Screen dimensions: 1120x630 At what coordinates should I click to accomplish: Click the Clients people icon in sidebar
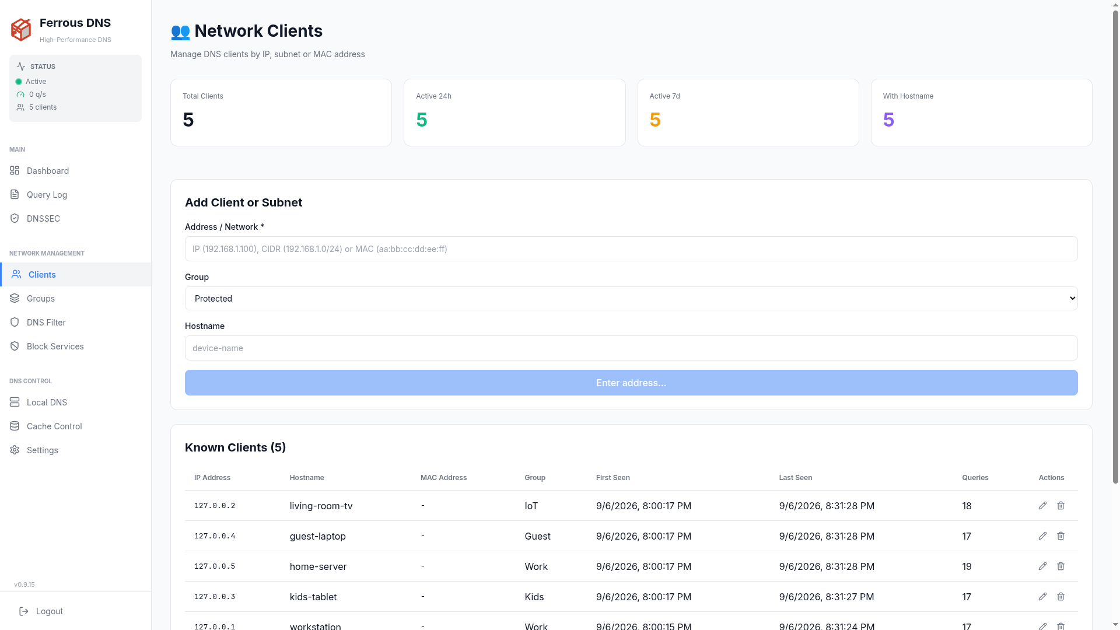pos(16,274)
